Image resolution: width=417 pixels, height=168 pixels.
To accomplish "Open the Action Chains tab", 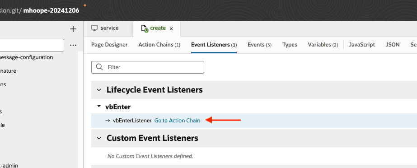I will 159,45.
